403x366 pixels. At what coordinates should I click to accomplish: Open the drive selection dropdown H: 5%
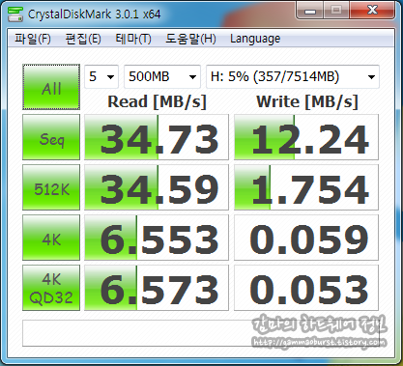(x=293, y=76)
